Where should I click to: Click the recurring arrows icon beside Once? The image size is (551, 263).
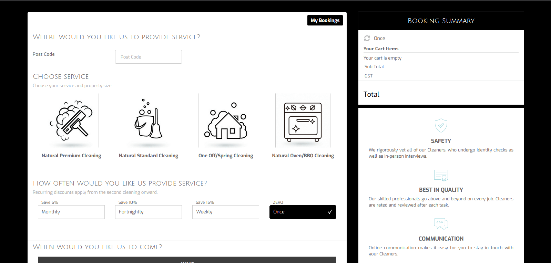point(367,38)
